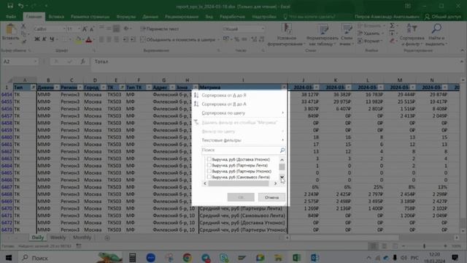Viewport: 467px width, 263px height.
Task: Toggle bold Ж formatting
Action: pyautogui.click(x=37, y=39)
